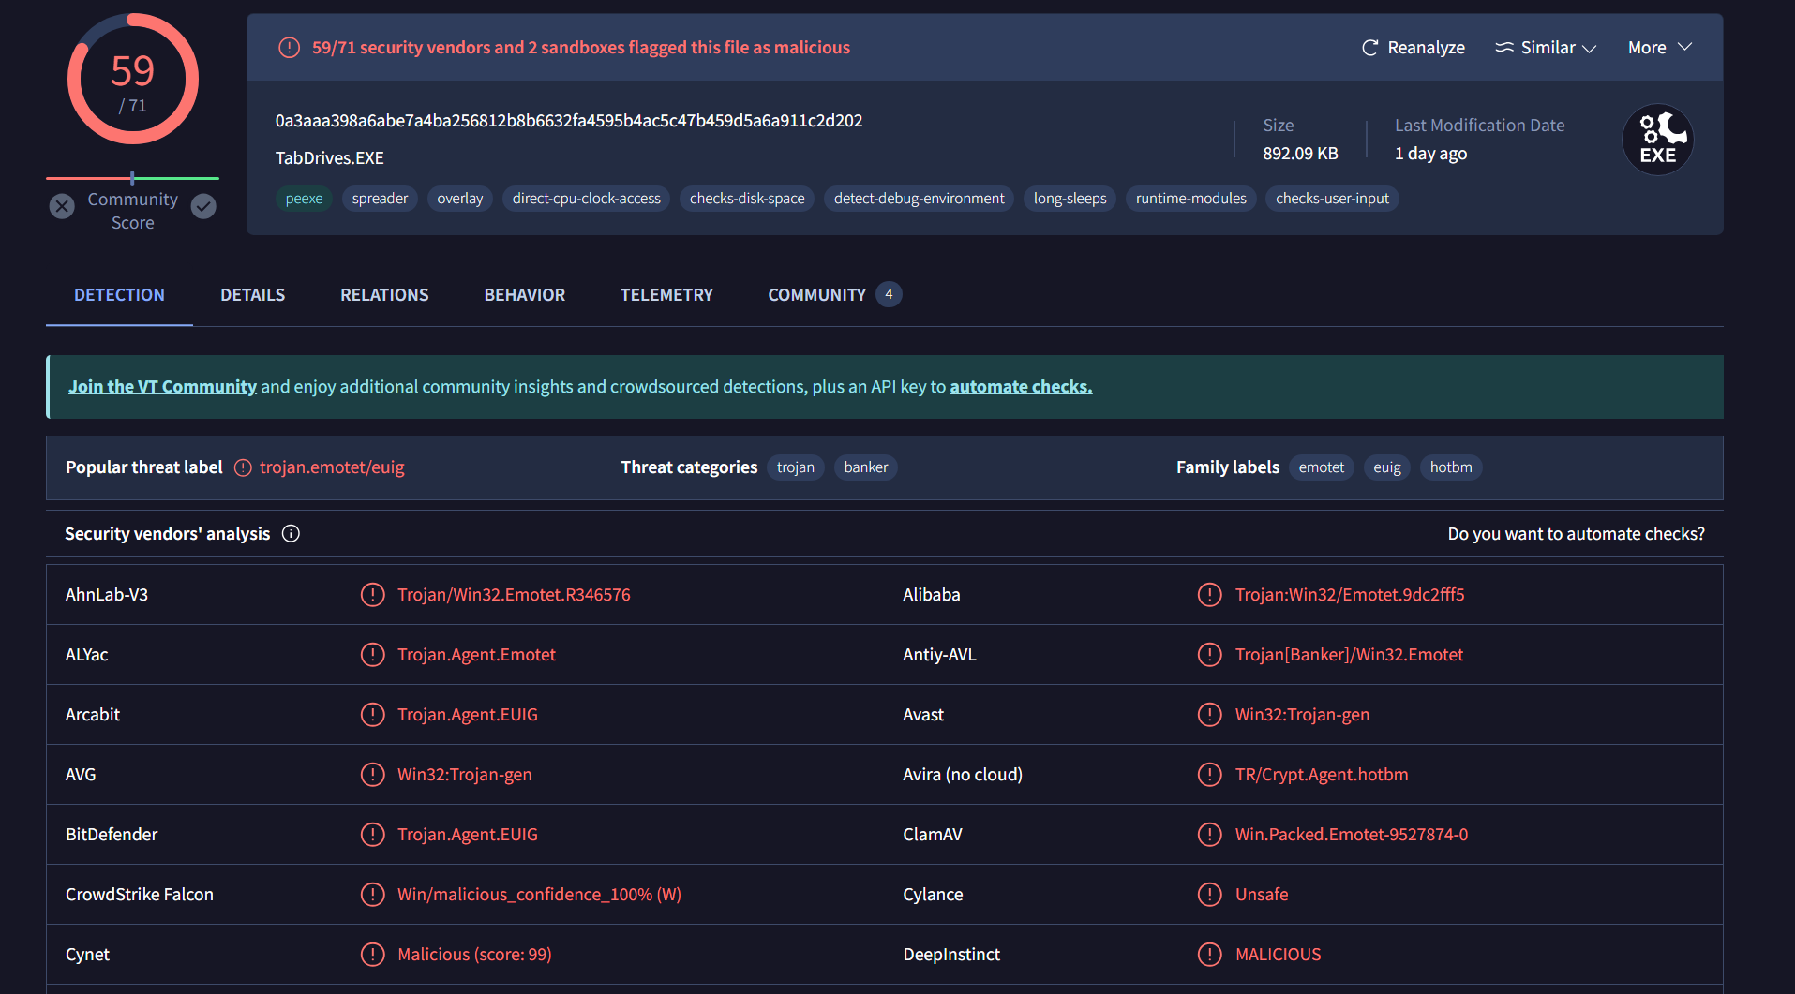
Task: Click the EXE file type icon
Action: [x=1657, y=141]
